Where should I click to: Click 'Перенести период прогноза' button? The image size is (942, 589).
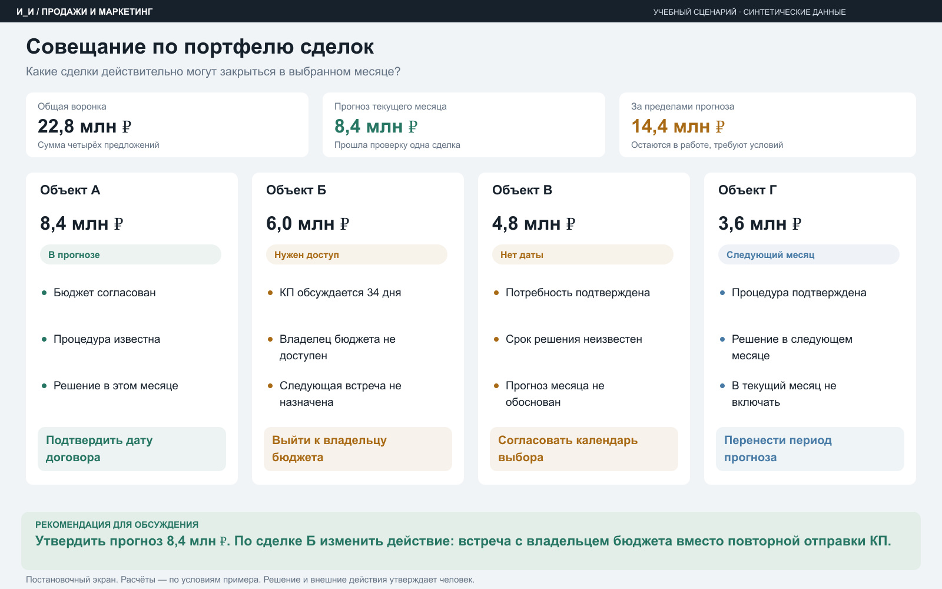[810, 449]
